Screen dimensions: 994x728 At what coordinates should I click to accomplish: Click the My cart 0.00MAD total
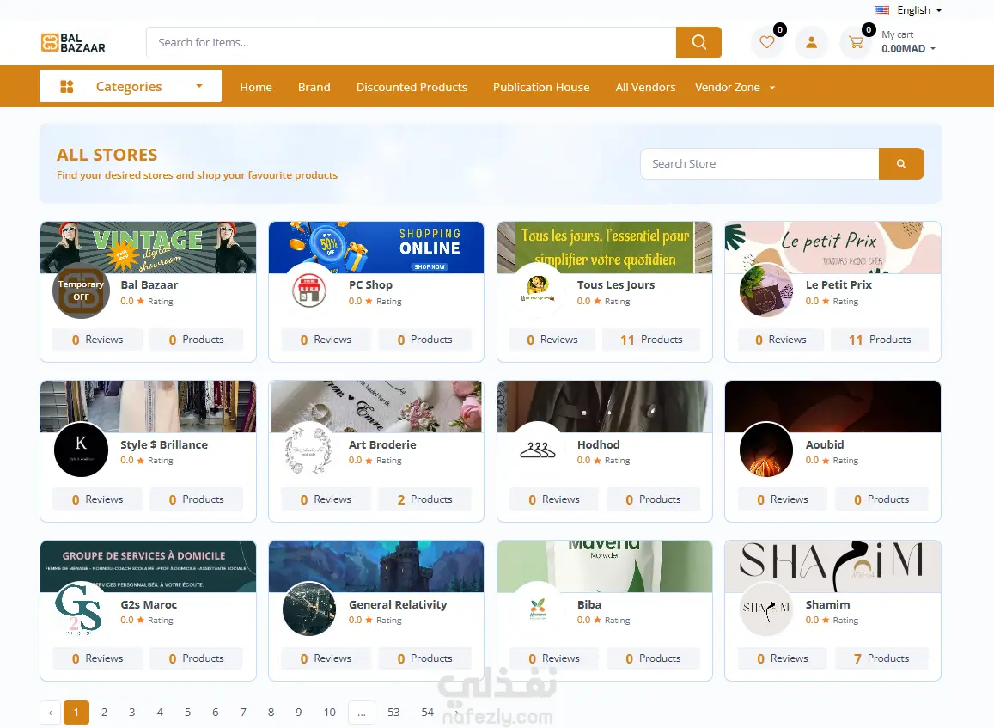click(x=903, y=49)
